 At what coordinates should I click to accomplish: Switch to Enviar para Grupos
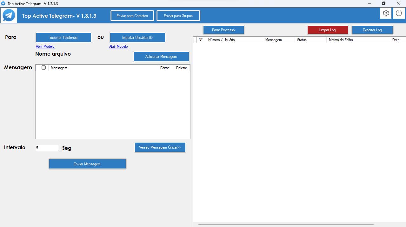(x=178, y=16)
